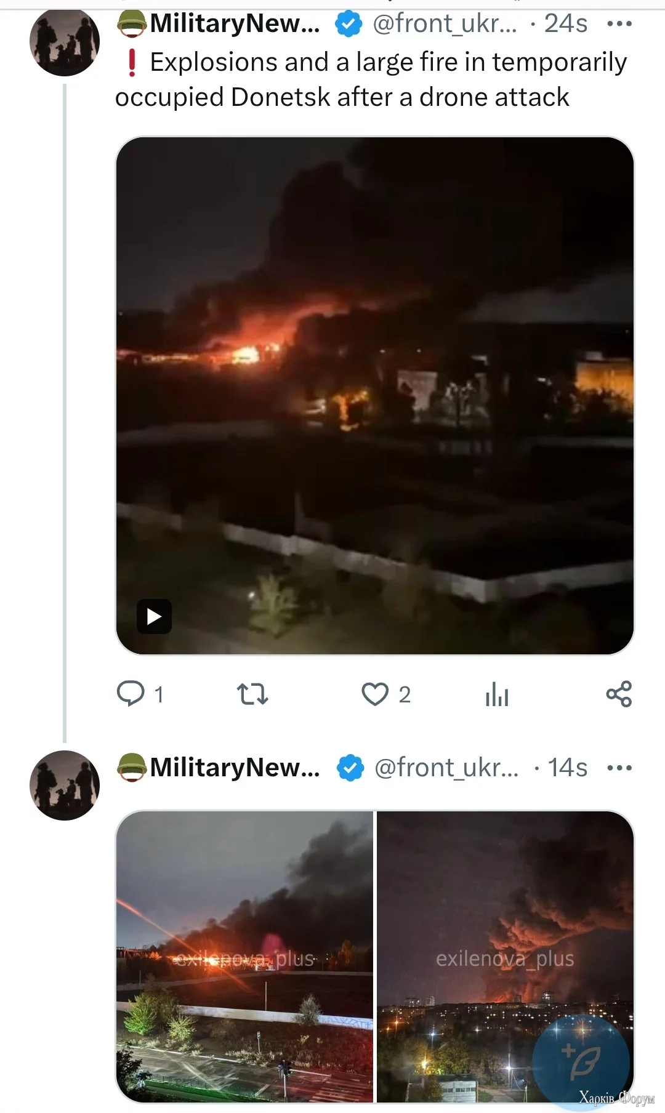Play the night fire video

coord(154,616)
